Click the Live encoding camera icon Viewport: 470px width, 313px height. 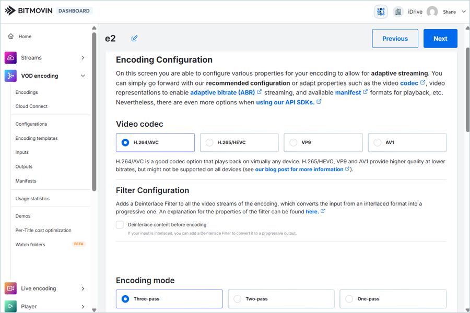(10, 288)
